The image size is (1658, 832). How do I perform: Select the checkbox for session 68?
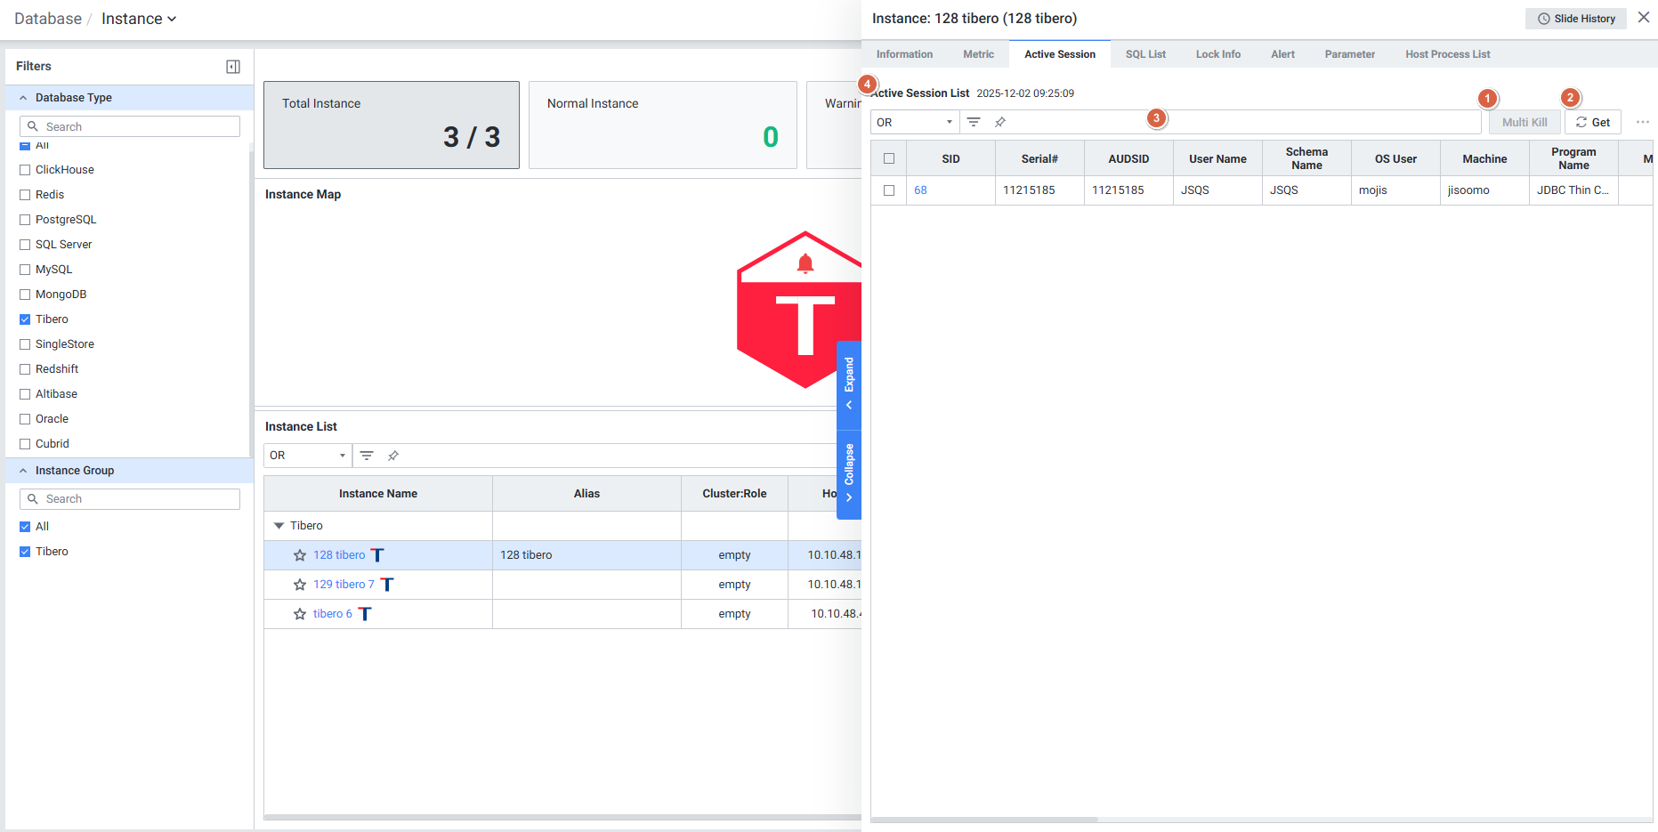pos(889,190)
